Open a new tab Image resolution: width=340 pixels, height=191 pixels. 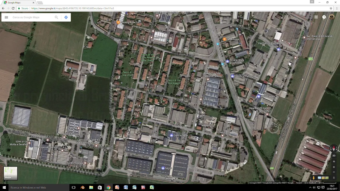[x=40, y=3]
